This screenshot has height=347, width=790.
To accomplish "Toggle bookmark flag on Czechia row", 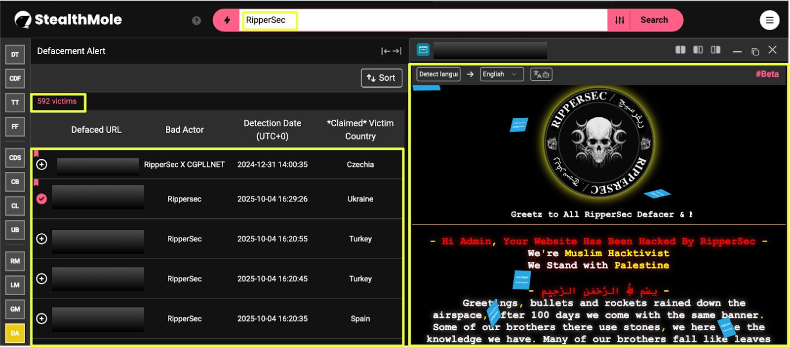I will pyautogui.click(x=36, y=154).
